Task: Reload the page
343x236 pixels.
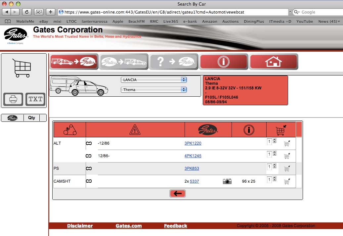Action: (x=27, y=12)
